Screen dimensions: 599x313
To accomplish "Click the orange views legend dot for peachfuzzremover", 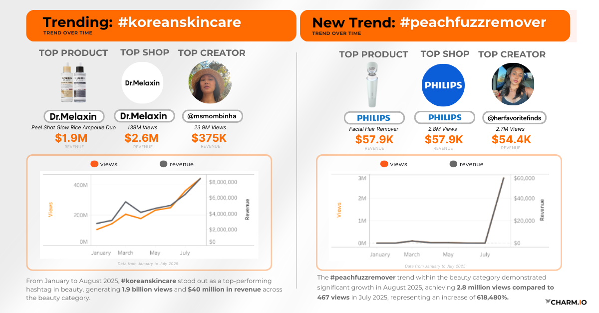I will (384, 164).
